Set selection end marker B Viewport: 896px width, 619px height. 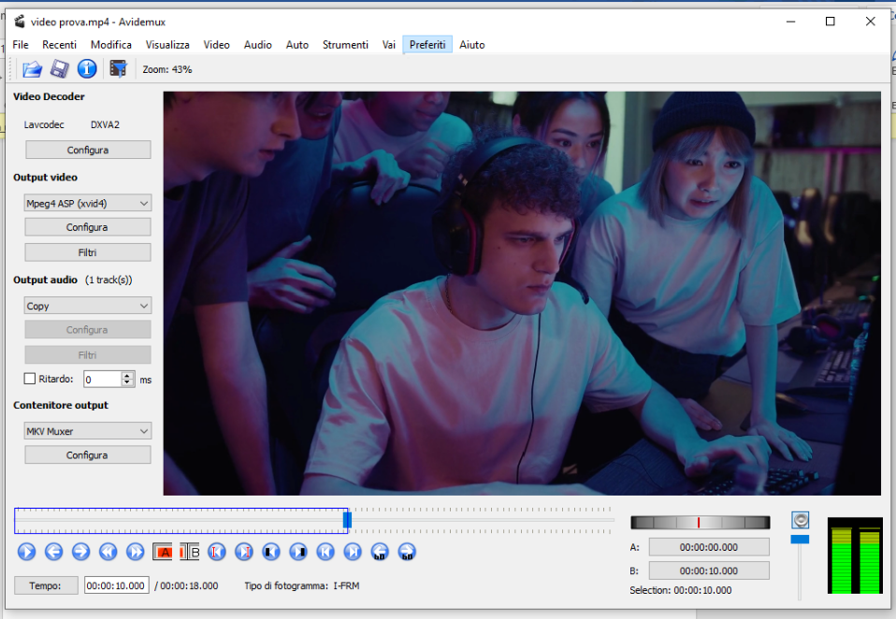190,552
